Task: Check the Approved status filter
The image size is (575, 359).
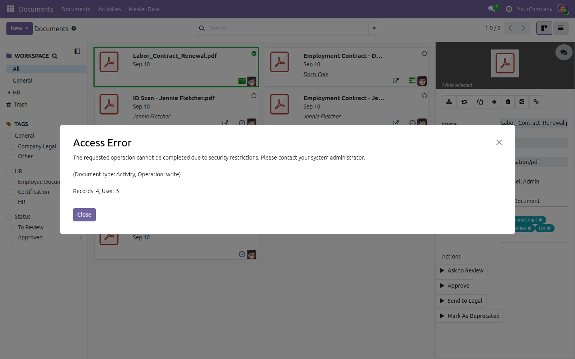Action: pos(12,238)
